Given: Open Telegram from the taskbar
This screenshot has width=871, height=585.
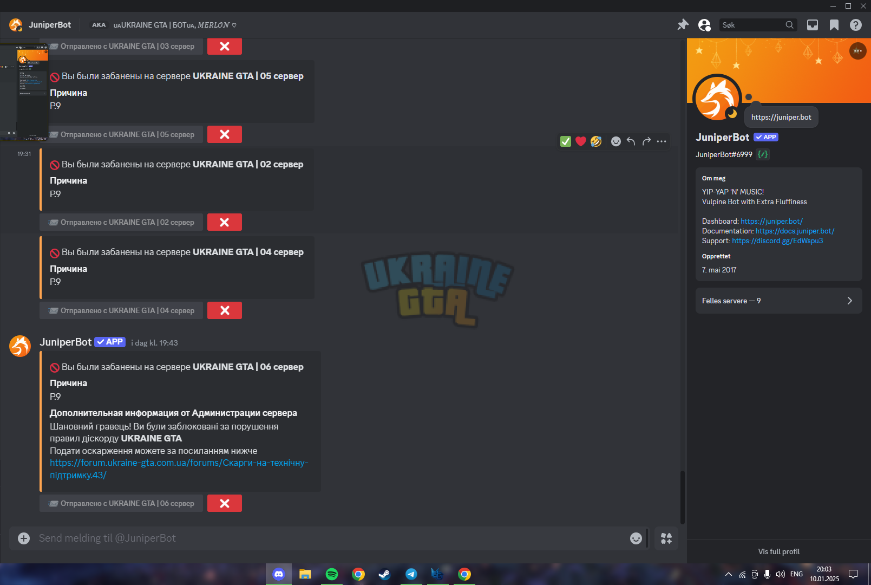Looking at the screenshot, I should click(x=411, y=574).
